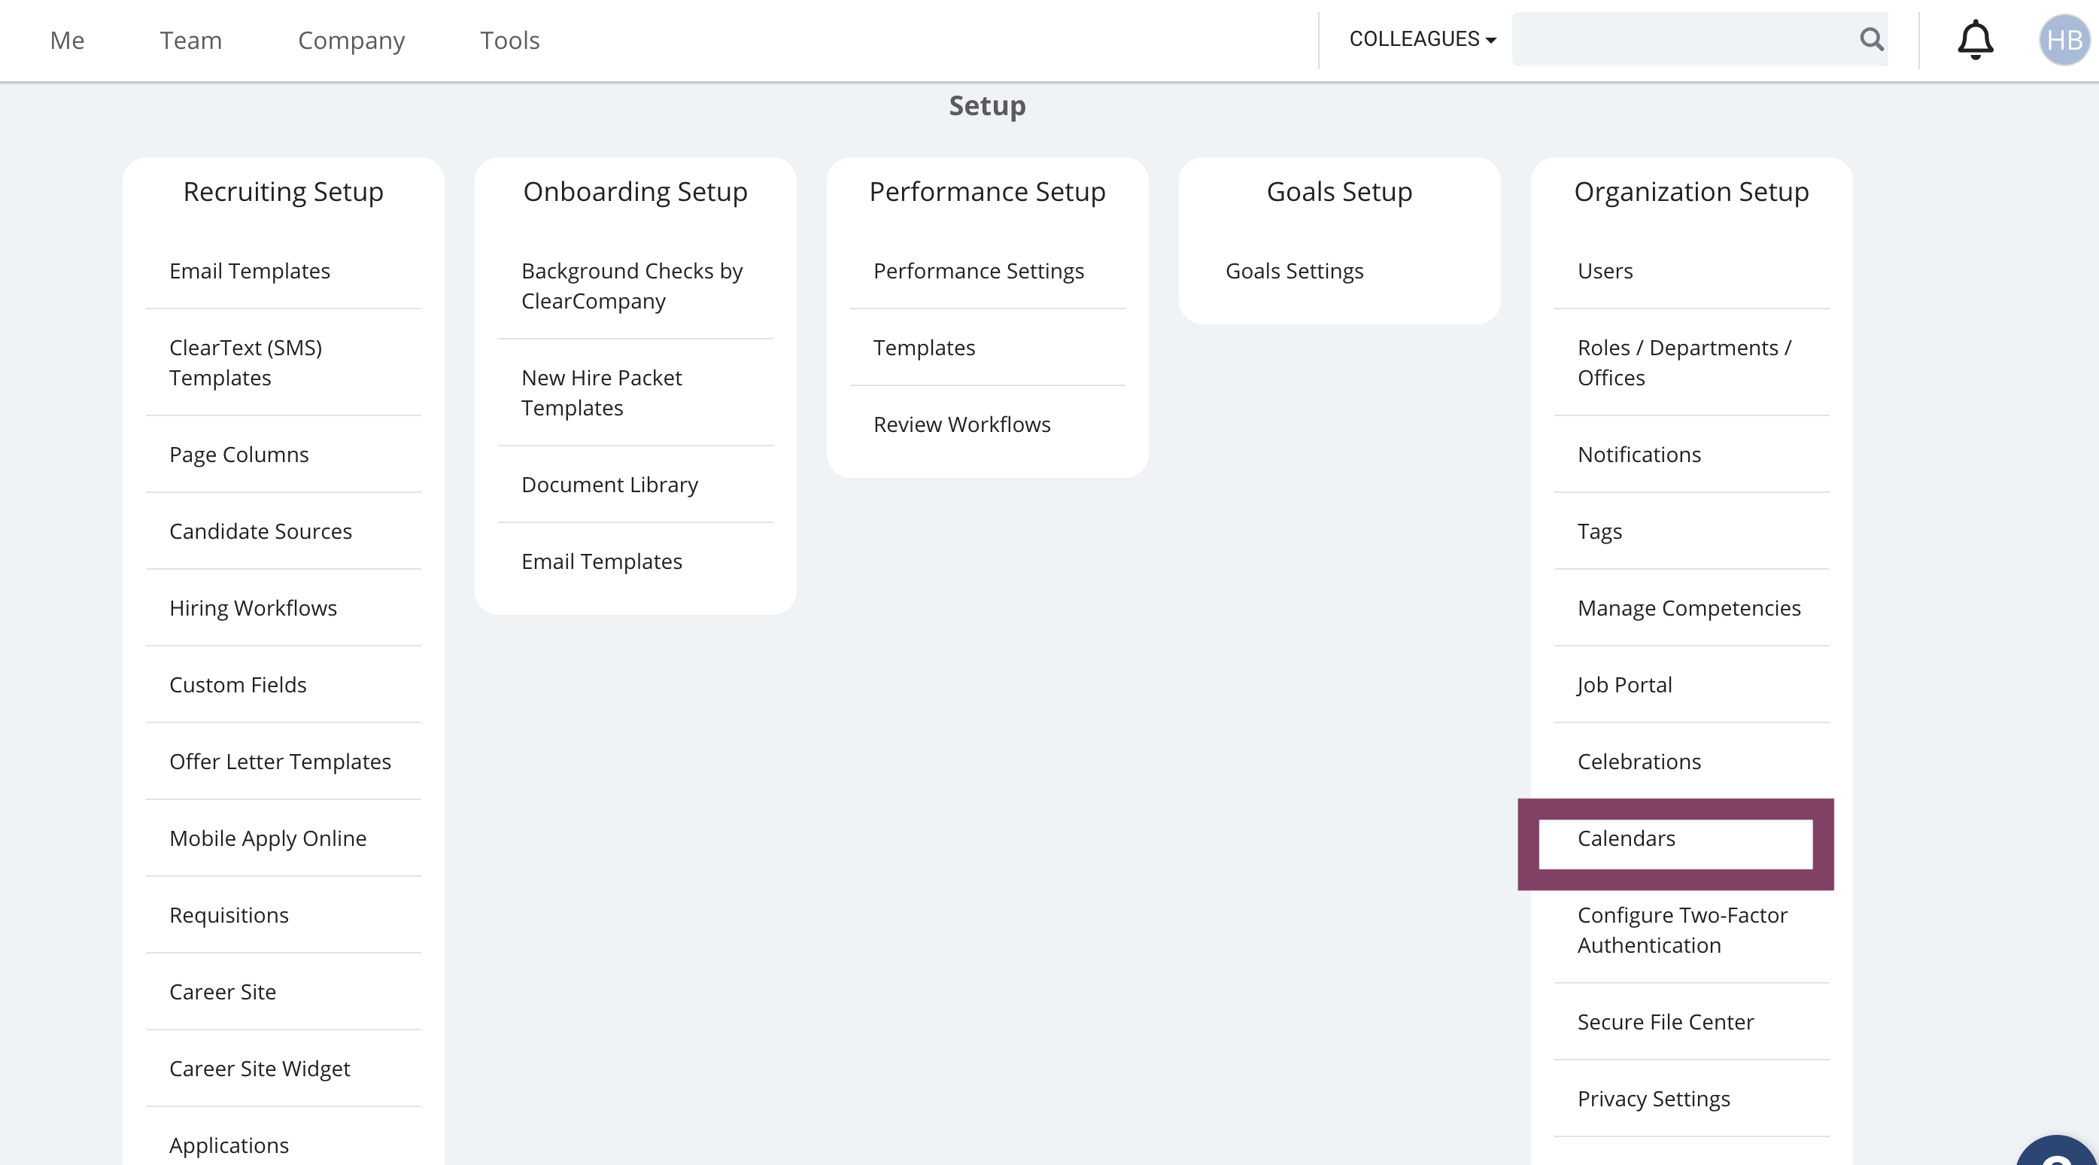This screenshot has height=1165, width=2099.
Task: Open the Team menu
Action: 190,40
